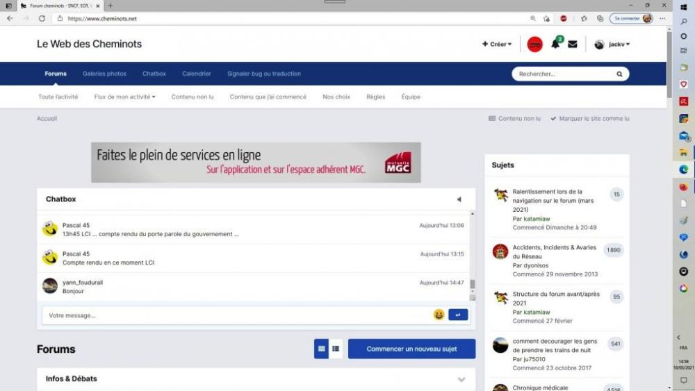Toggle the chatbox sound speaker icon
Image resolution: width=695 pixels, height=391 pixels.
pos(459,199)
